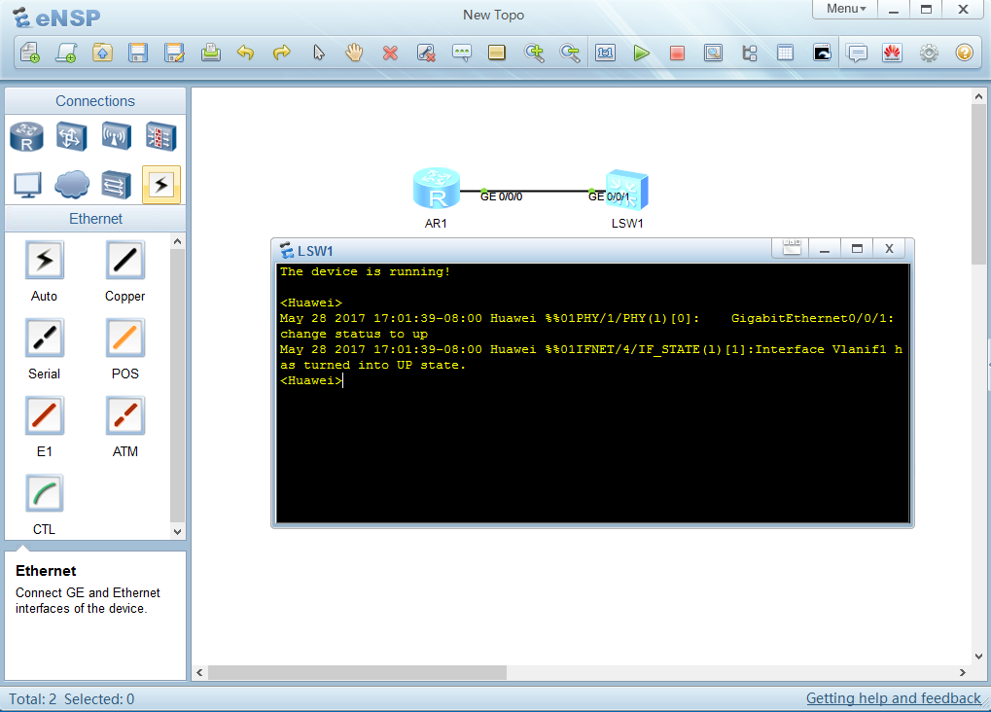
Task: Click the horizontal scrollbar thumb
Action: coord(357,672)
